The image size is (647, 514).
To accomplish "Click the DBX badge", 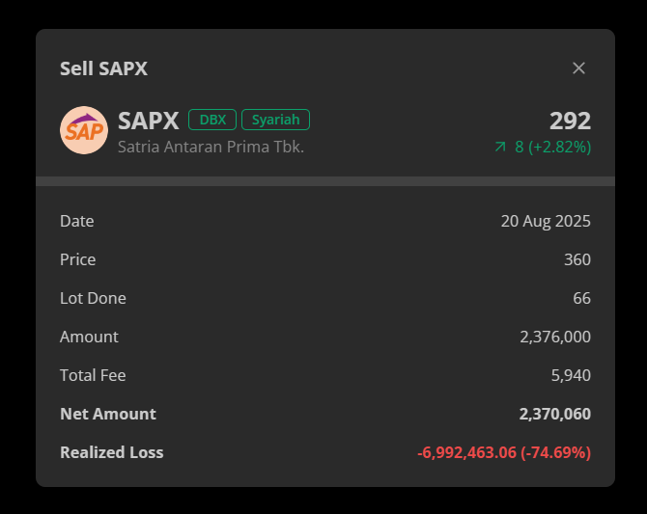I will coord(212,120).
